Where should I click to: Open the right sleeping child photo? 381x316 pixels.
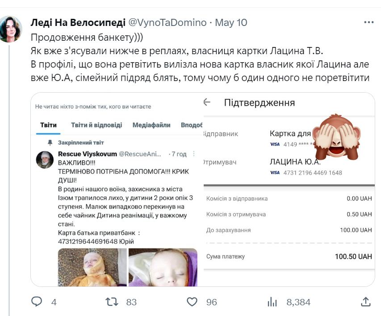pos(163,267)
